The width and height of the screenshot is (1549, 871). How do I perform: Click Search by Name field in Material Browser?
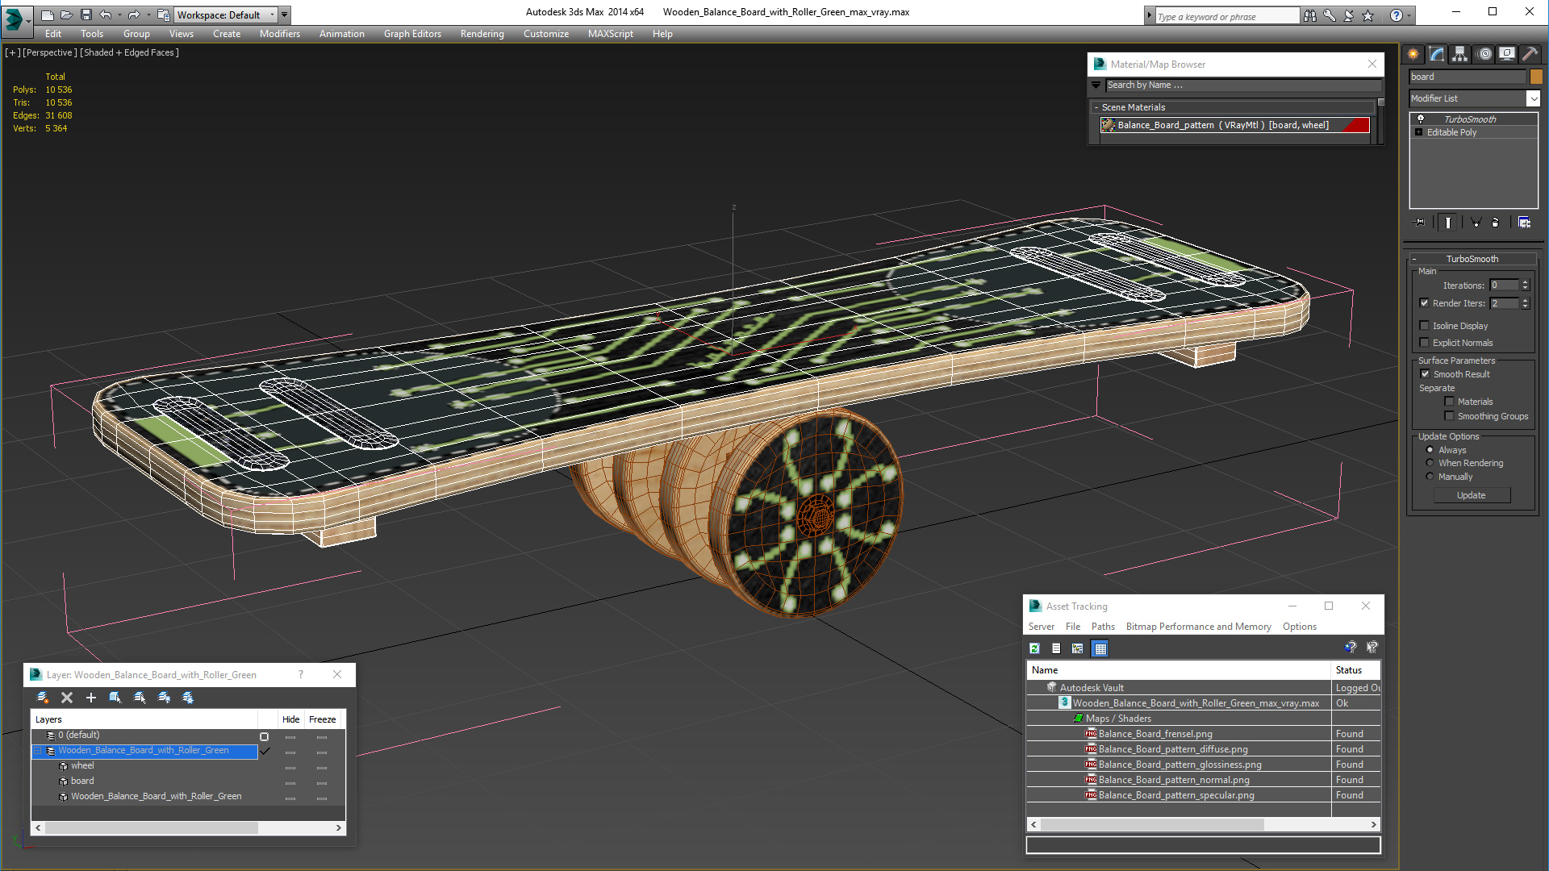(x=1238, y=84)
